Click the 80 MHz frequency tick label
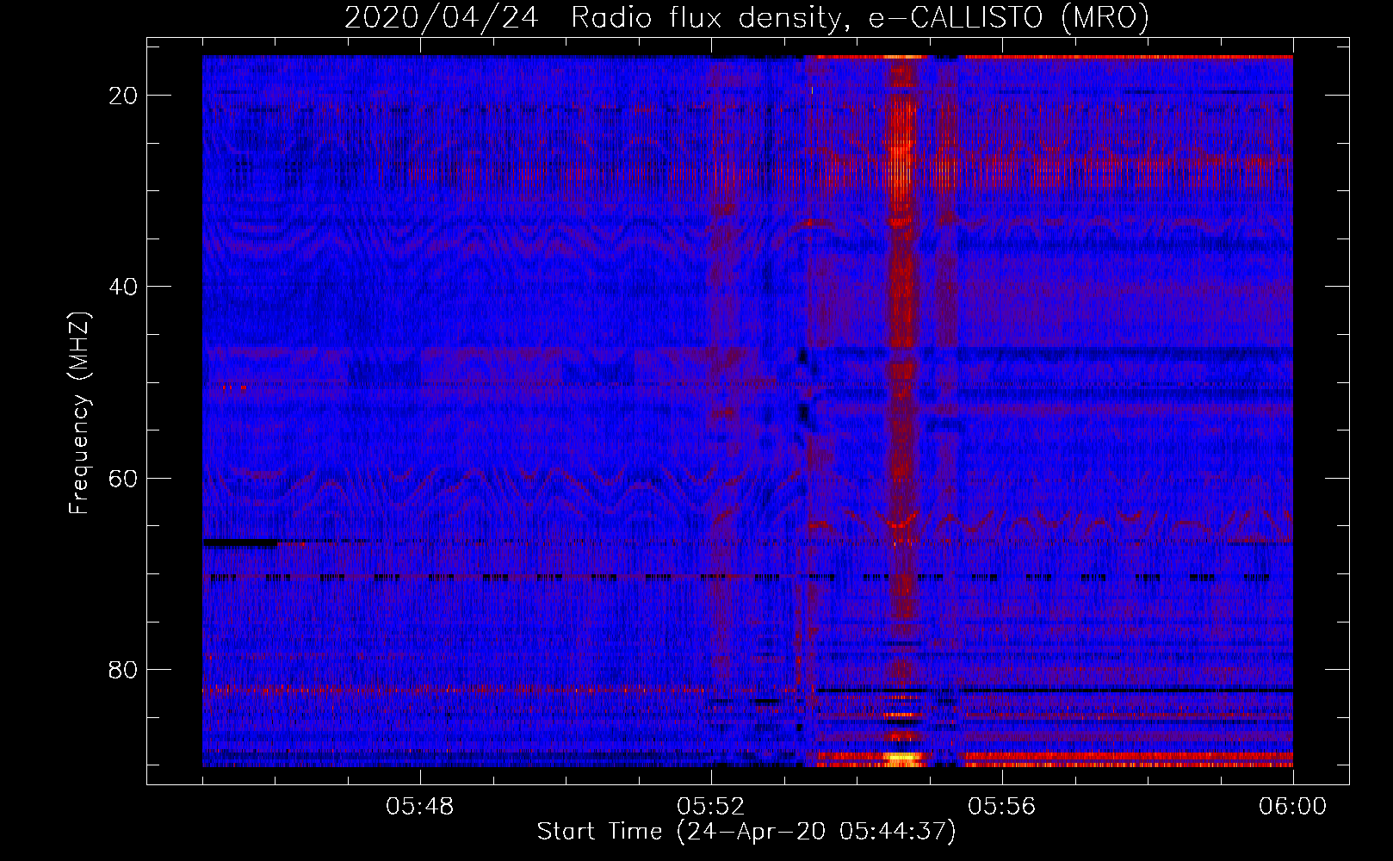The height and width of the screenshot is (861, 1393). [123, 670]
